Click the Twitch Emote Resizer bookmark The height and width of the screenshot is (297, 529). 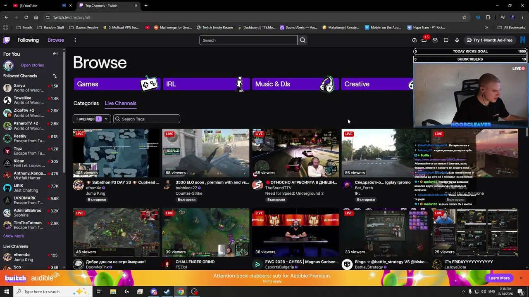(215, 28)
